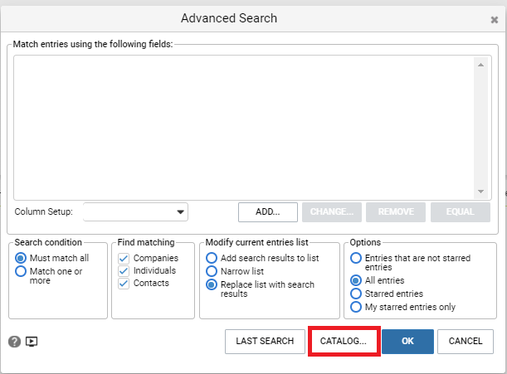507x374 pixels.
Task: Select Entries that are not starred
Action: coord(356,258)
